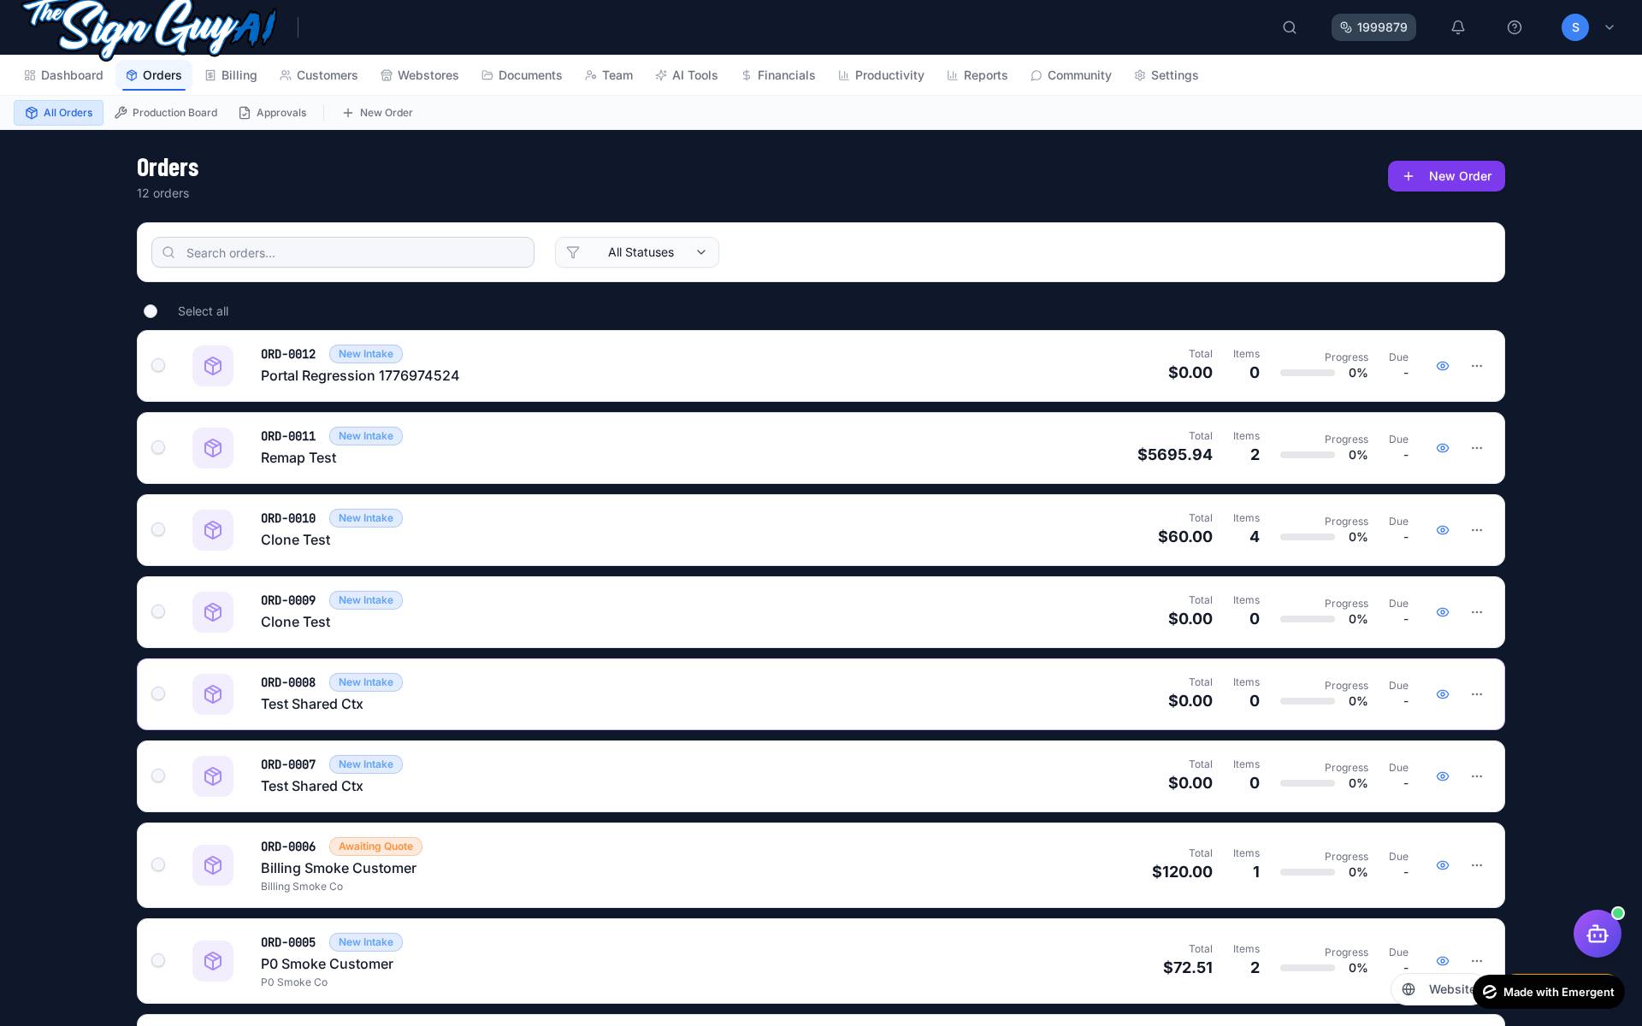This screenshot has height=1026, width=1642.
Task: Open more options for ORD-0008
Action: point(1477,694)
